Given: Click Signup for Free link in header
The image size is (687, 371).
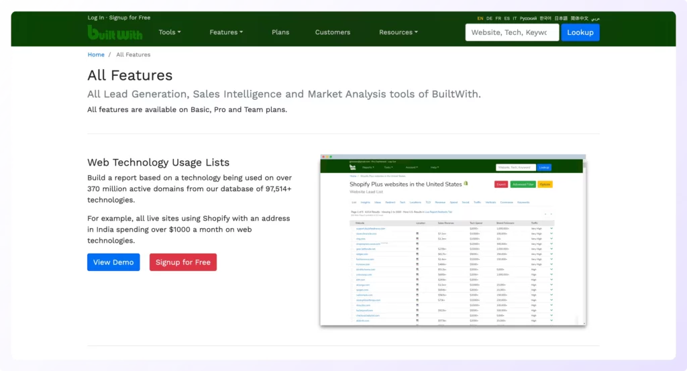Looking at the screenshot, I should pos(129,17).
